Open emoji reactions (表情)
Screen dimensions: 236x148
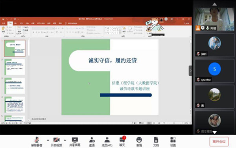139,142
